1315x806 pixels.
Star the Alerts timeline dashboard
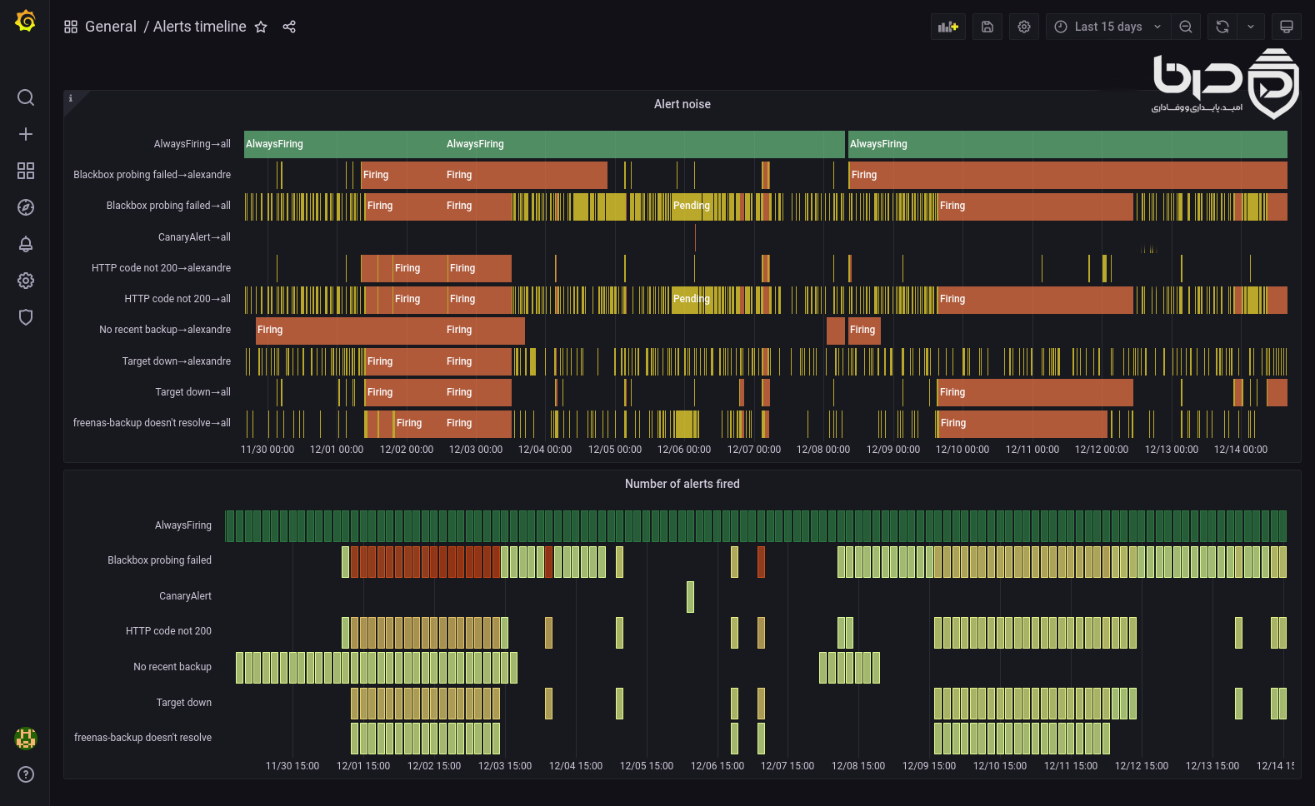coord(261,27)
